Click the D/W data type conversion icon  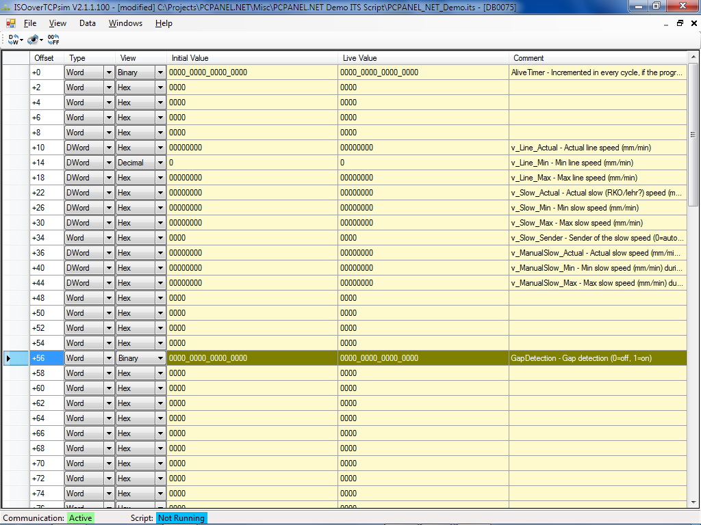(13, 40)
